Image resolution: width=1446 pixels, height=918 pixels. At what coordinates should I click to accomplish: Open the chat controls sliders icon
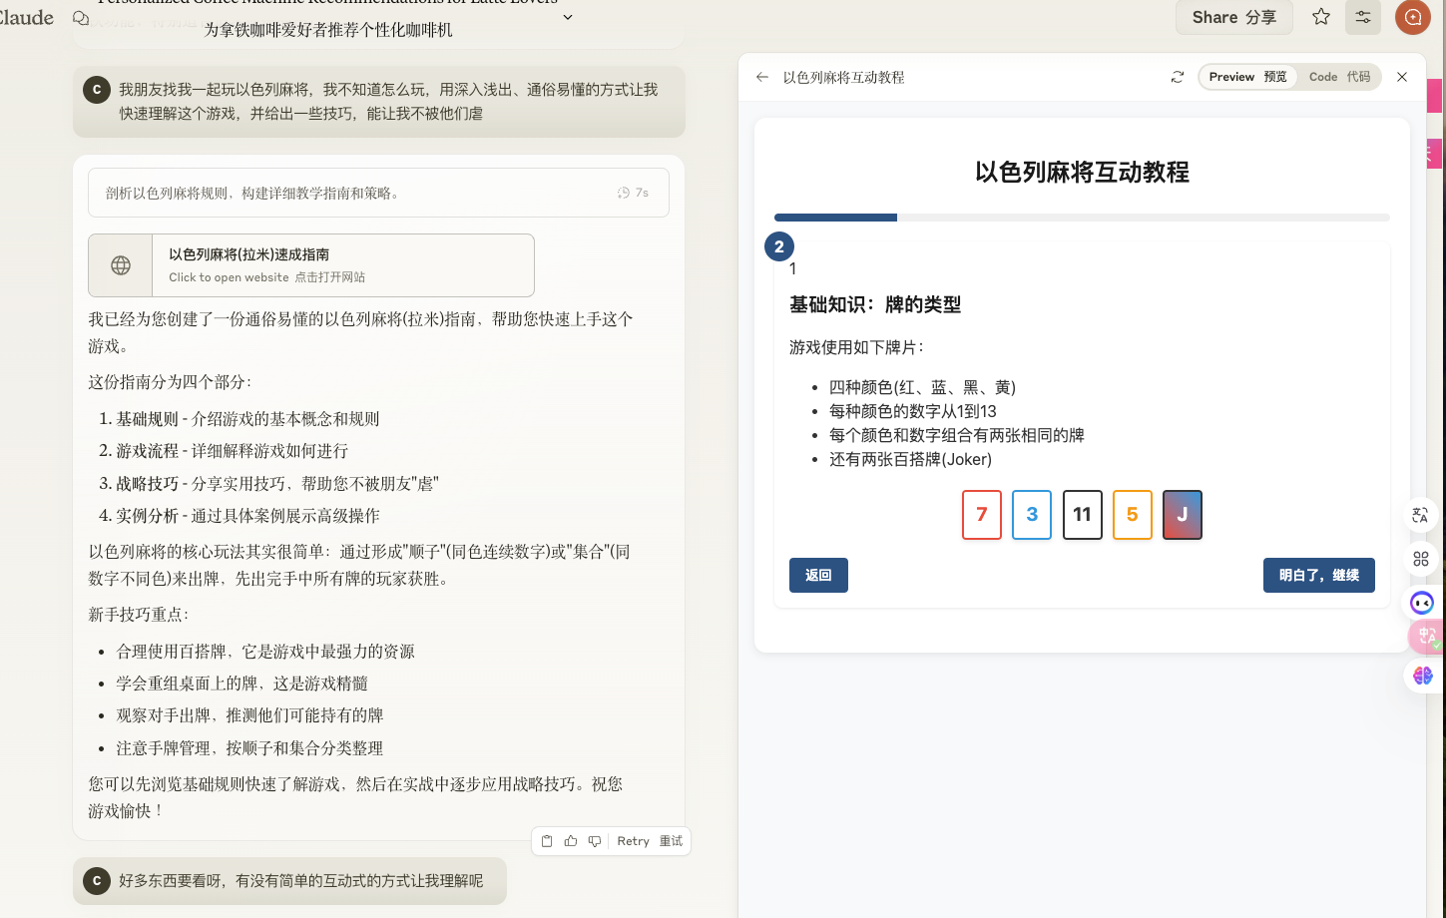1362,17
